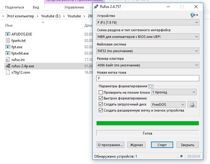Click the Rufus title bar app icon
Viewport: 210px width, 164px height.
[x=96, y=7]
